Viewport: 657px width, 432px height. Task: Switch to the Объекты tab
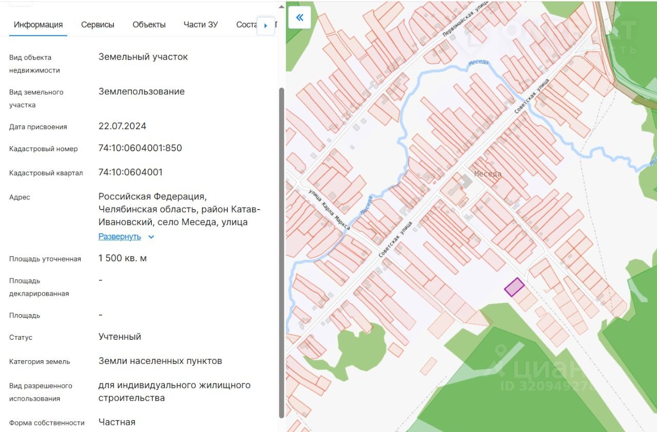tap(149, 25)
